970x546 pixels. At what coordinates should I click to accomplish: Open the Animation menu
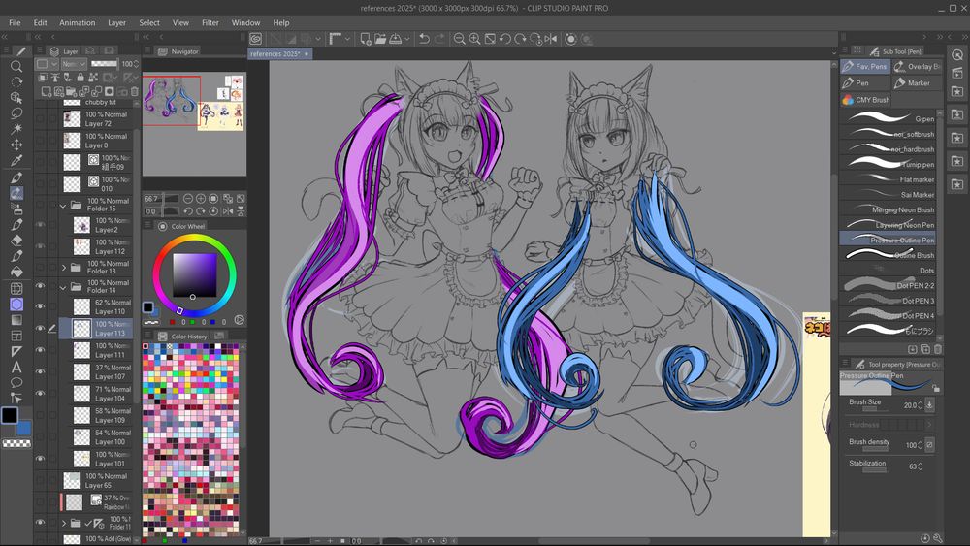(78, 23)
